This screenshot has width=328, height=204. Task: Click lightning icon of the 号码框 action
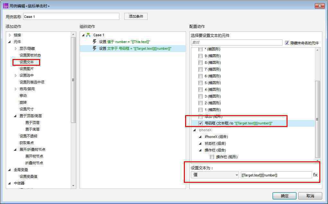coord(95,48)
